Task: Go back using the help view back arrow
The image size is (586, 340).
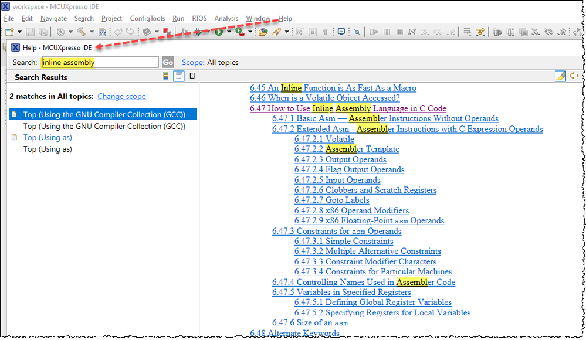Action: pyautogui.click(x=574, y=76)
